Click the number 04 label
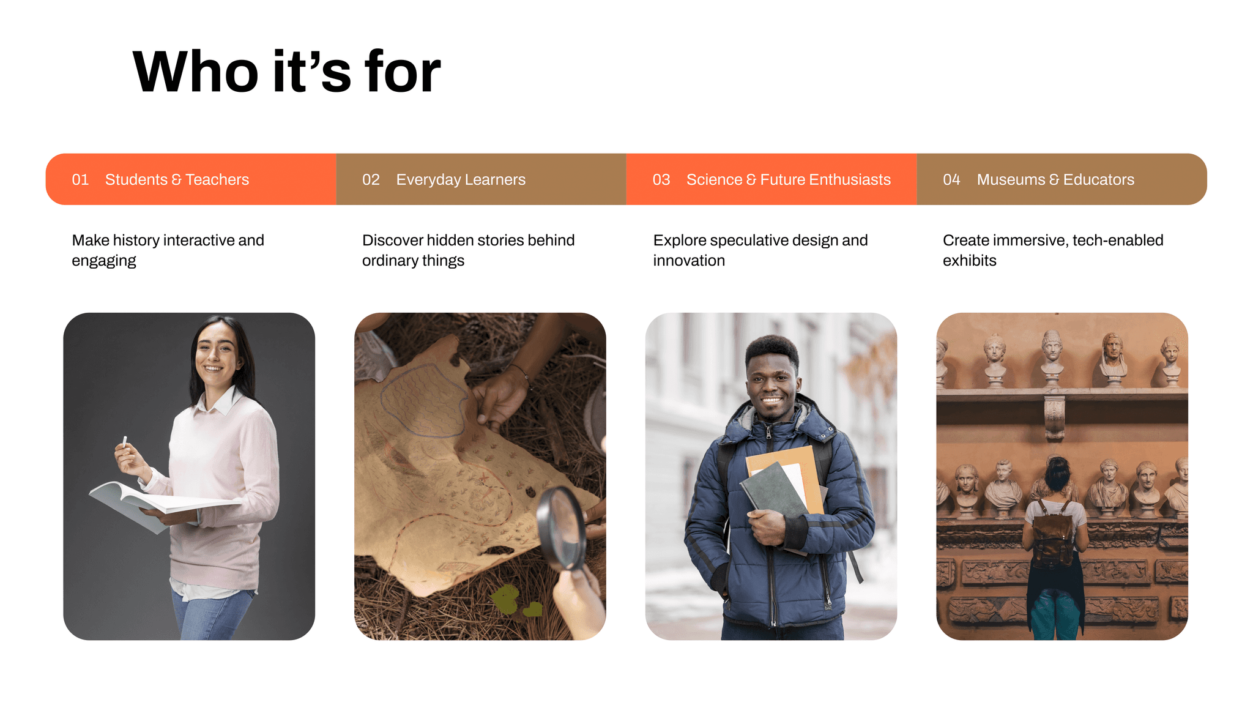The width and height of the screenshot is (1253, 705). 951,179
